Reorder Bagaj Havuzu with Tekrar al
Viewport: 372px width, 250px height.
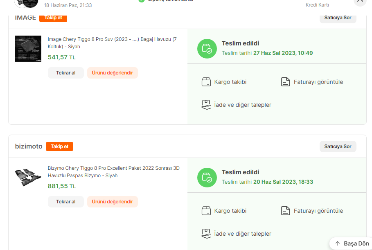coord(66,73)
